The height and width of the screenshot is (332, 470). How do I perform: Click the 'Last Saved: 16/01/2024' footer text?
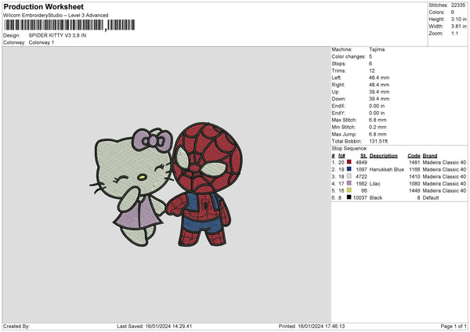[154, 327]
